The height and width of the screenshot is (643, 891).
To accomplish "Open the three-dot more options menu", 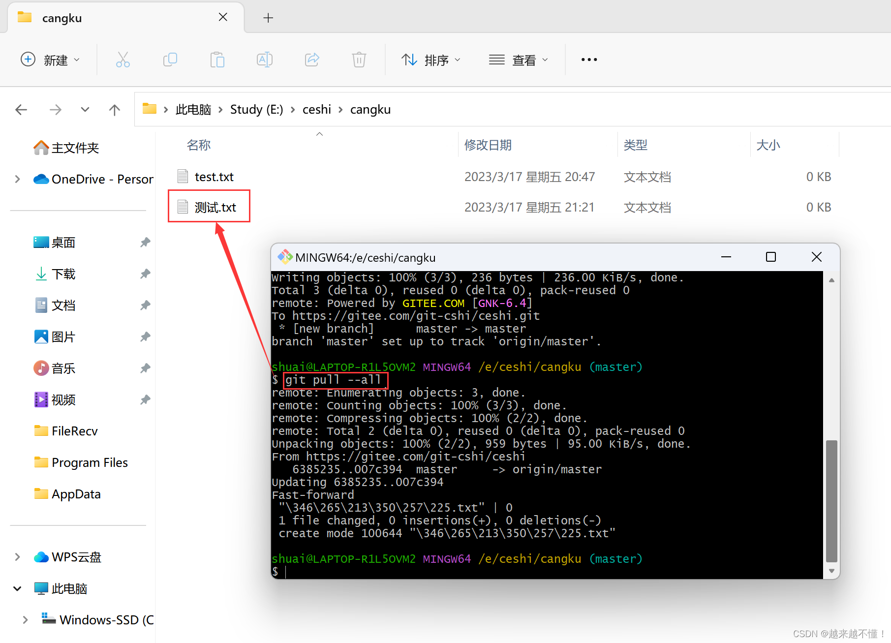I will [589, 60].
